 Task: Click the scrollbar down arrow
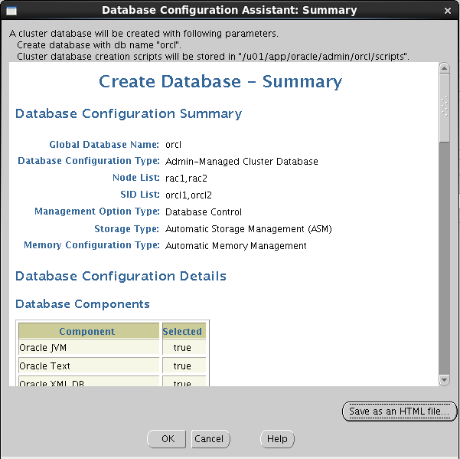[444, 380]
